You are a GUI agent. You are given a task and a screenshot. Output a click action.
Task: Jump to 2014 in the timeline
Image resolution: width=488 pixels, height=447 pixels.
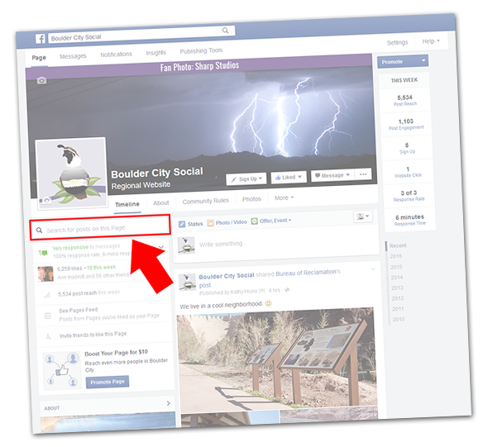coord(397,278)
